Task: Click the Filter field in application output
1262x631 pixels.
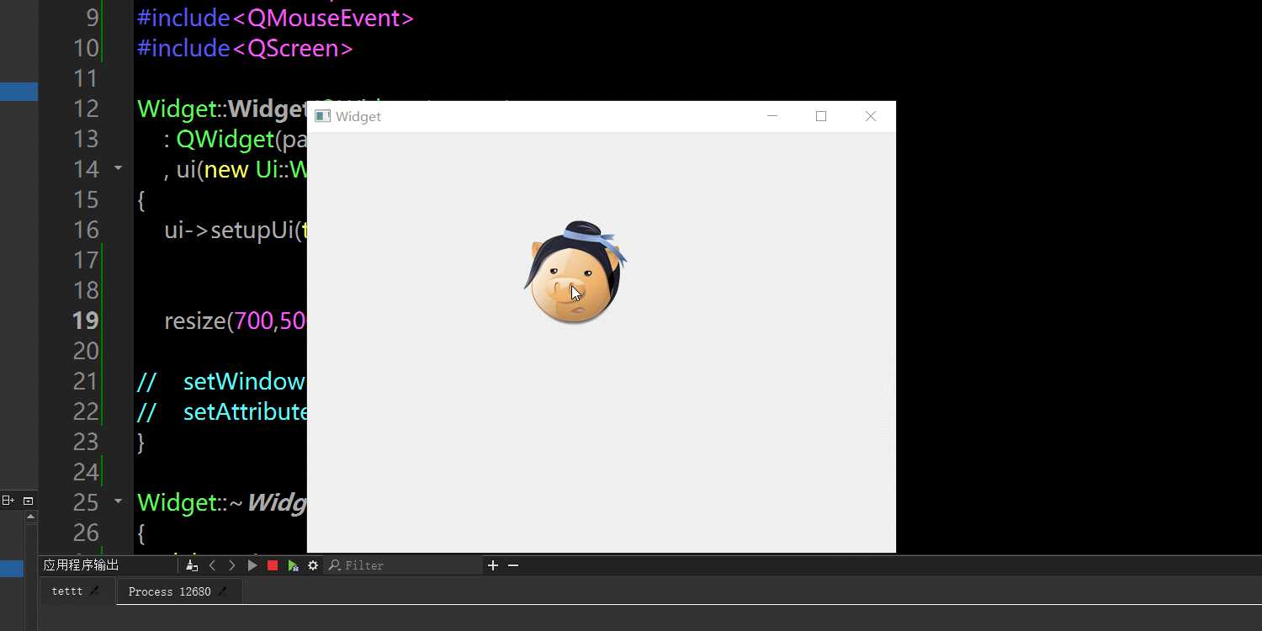Action: 403,565
